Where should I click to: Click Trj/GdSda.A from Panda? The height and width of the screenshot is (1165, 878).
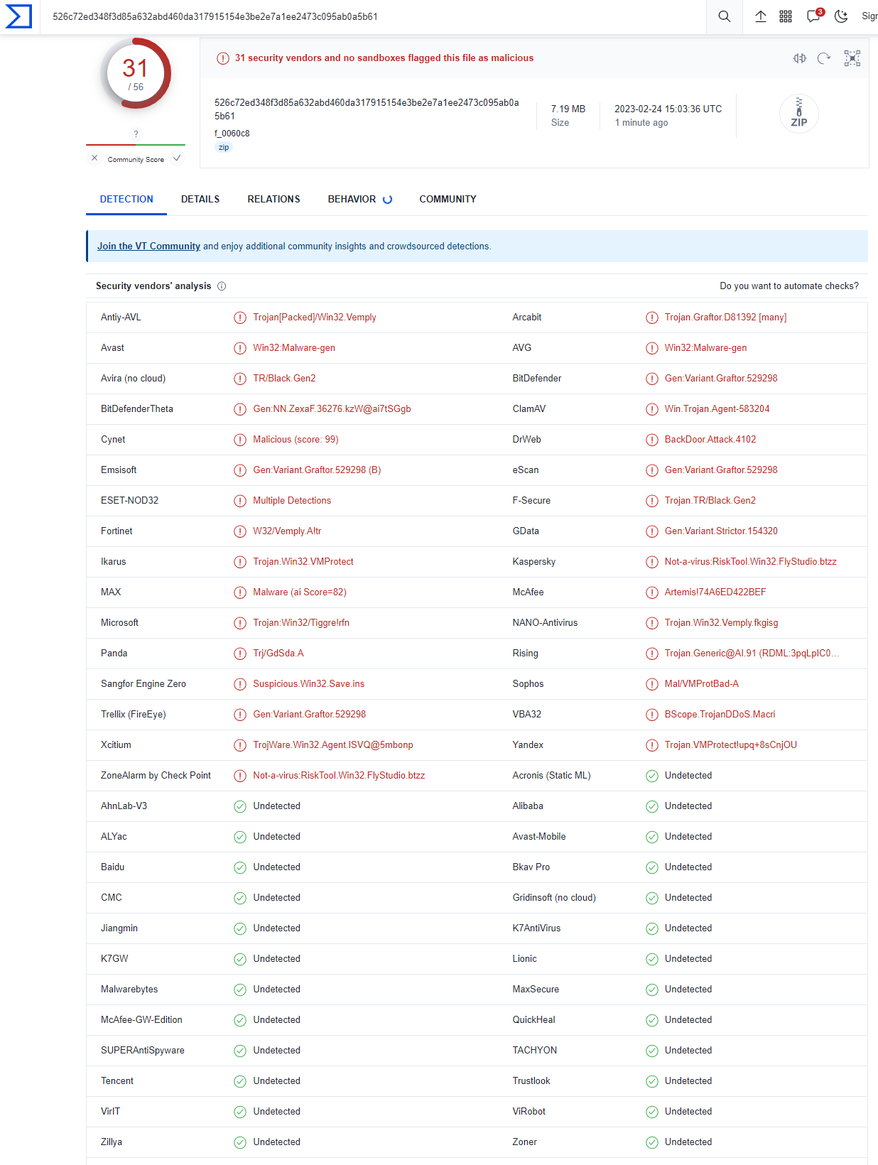click(278, 654)
